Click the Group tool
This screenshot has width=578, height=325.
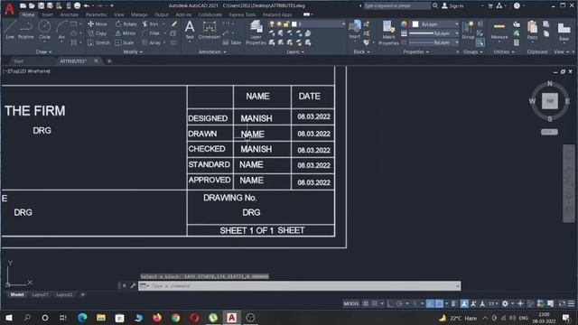point(468,30)
